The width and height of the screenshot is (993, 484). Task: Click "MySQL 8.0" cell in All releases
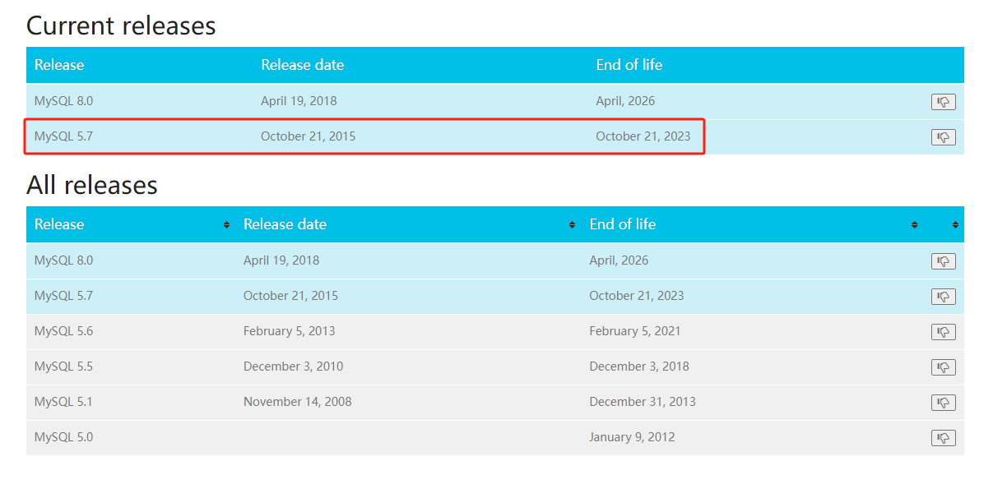point(63,260)
